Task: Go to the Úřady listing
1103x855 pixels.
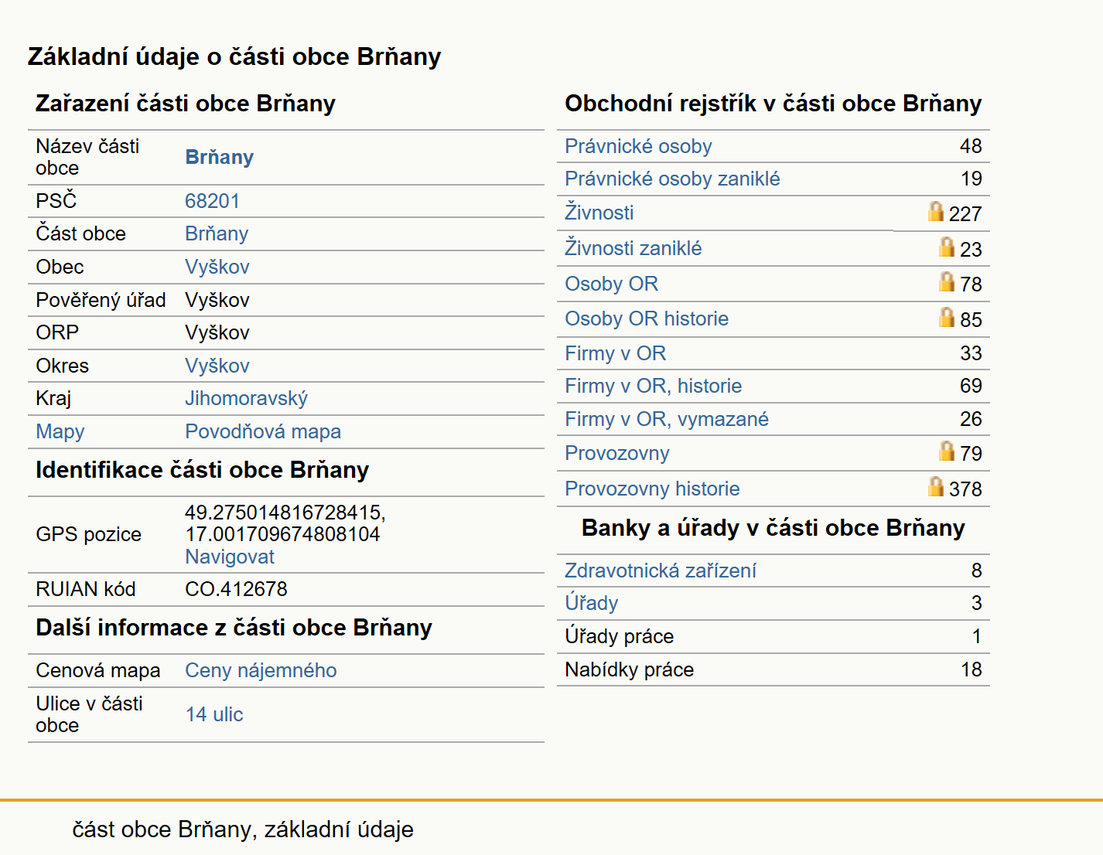Action: point(592,603)
